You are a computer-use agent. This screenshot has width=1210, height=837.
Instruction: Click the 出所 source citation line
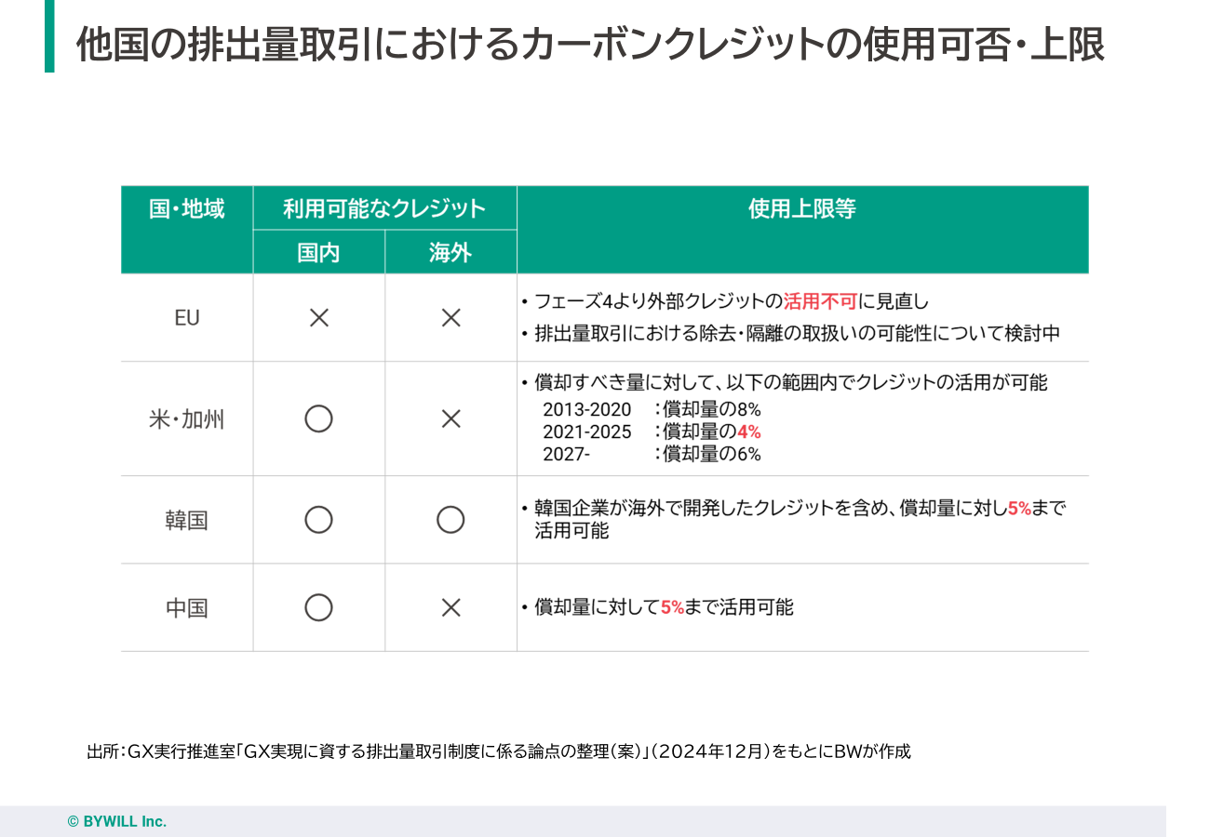[498, 751]
